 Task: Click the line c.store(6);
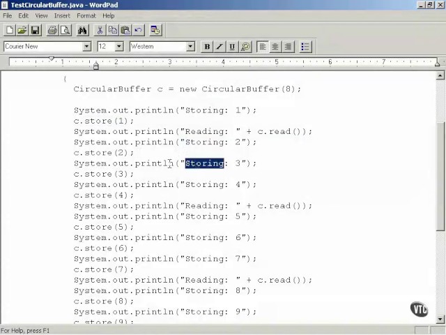104,248
